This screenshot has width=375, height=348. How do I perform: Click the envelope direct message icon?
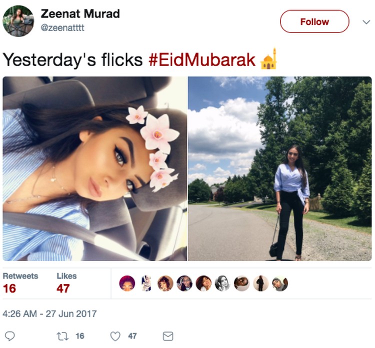[x=168, y=336]
